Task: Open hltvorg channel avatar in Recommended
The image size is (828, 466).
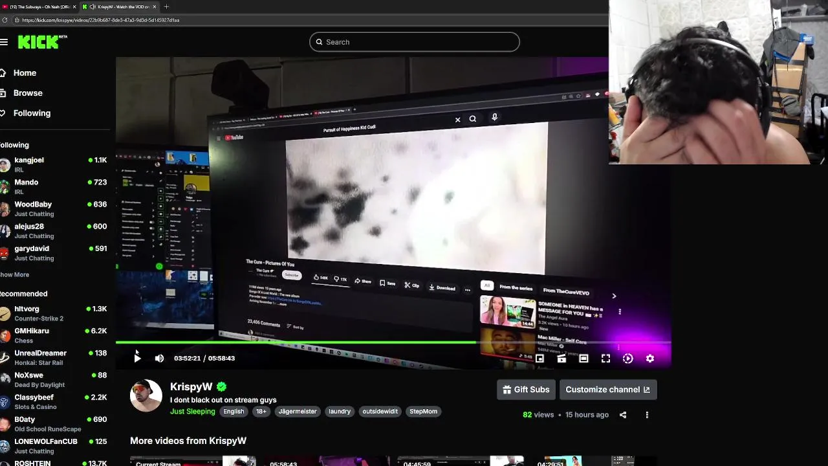Action: 5,313
